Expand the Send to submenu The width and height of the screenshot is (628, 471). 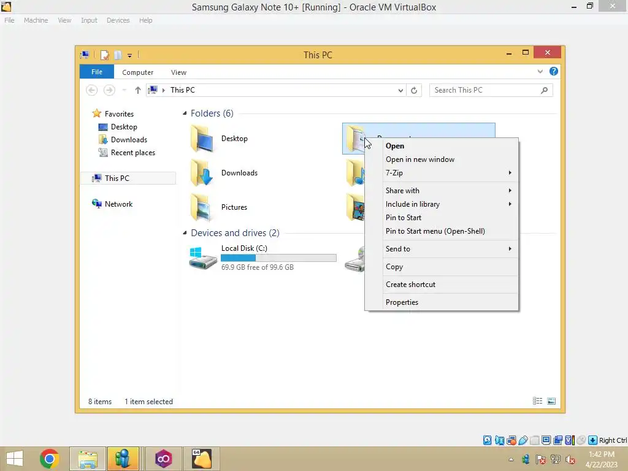[442, 249]
